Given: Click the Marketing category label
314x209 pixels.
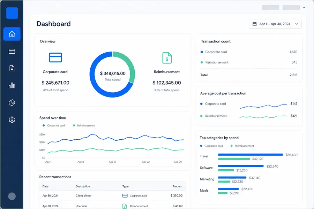Looking at the screenshot, I should point(207,179).
